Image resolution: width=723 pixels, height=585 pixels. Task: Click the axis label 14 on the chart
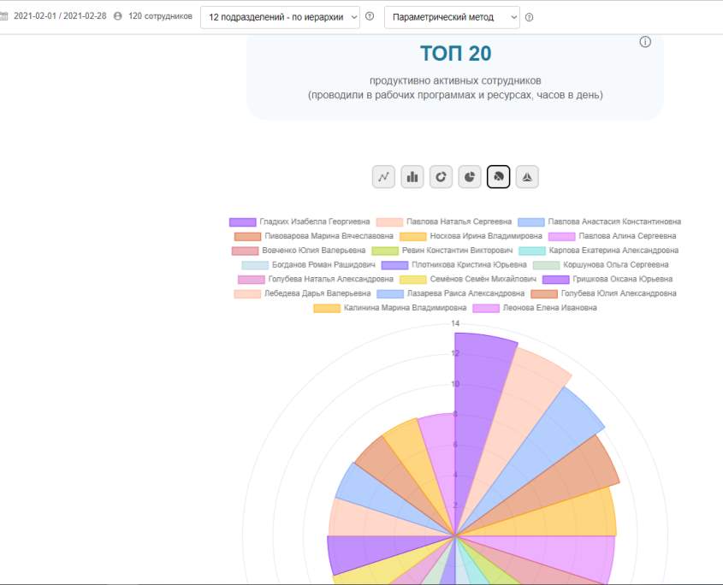click(455, 323)
